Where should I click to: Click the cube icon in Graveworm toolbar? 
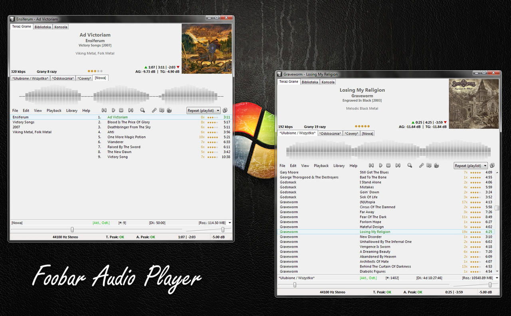(x=437, y=166)
